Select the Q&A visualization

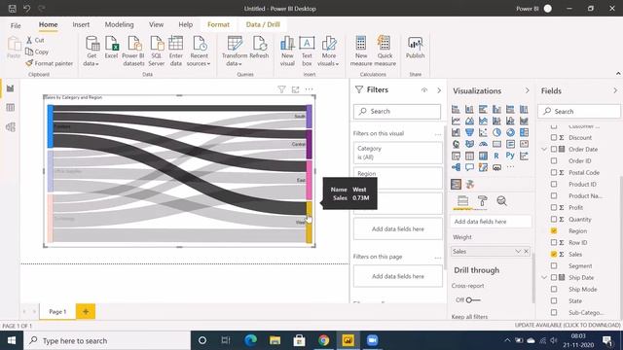469,167
